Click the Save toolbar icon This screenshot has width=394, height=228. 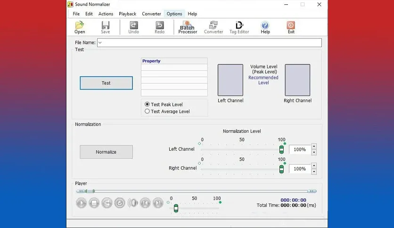pos(105,27)
